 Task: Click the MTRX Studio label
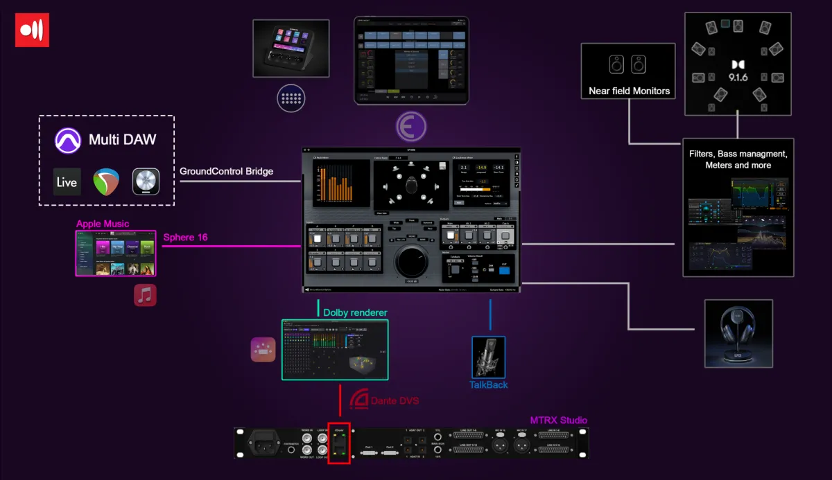[559, 420]
